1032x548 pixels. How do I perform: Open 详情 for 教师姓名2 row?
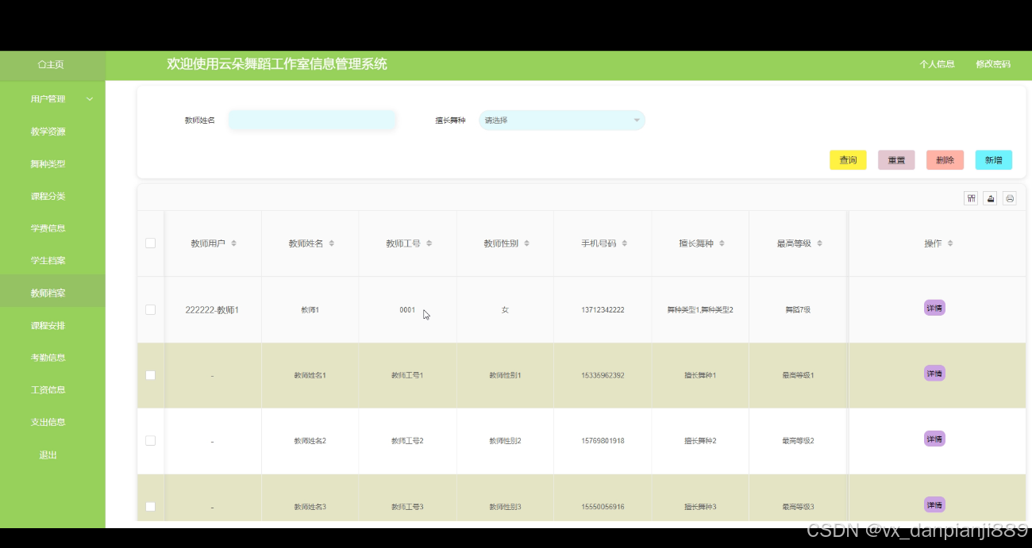(x=934, y=439)
